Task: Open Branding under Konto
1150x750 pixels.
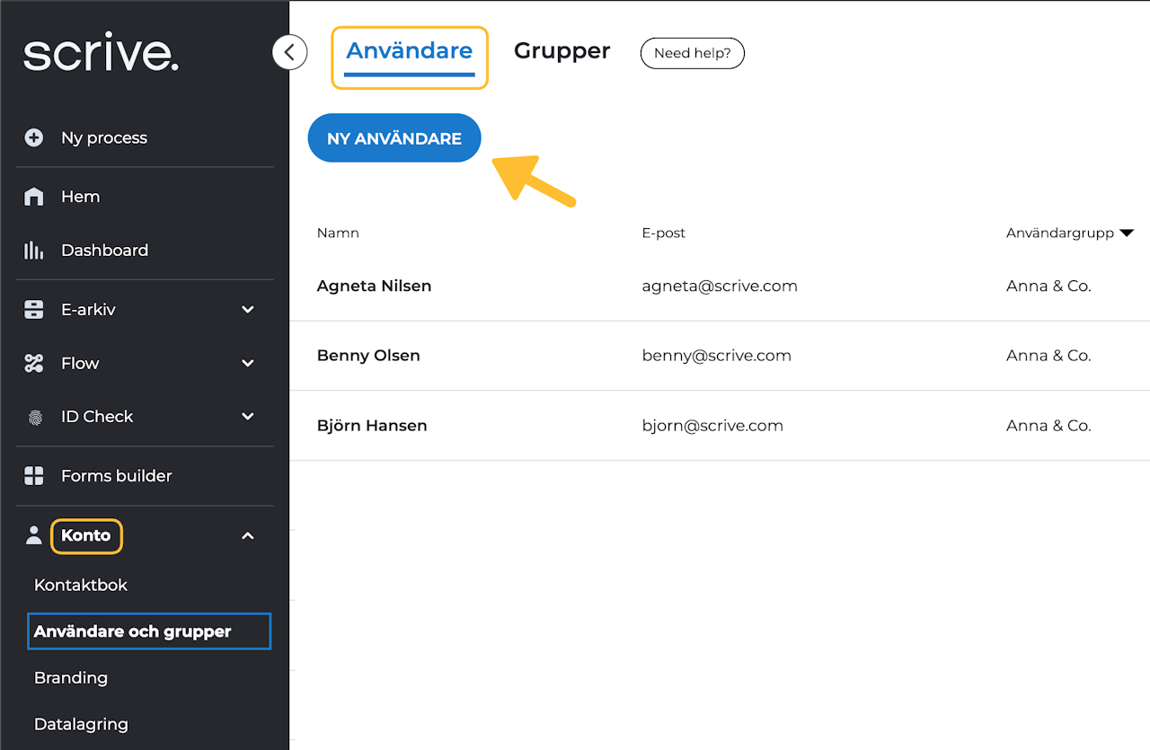Action: click(71, 678)
